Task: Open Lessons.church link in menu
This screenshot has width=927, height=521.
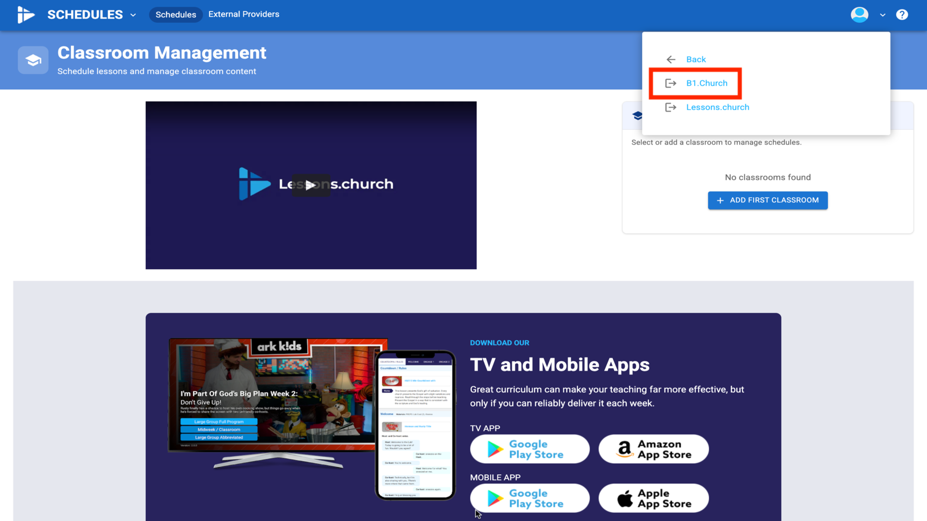Action: (x=717, y=107)
